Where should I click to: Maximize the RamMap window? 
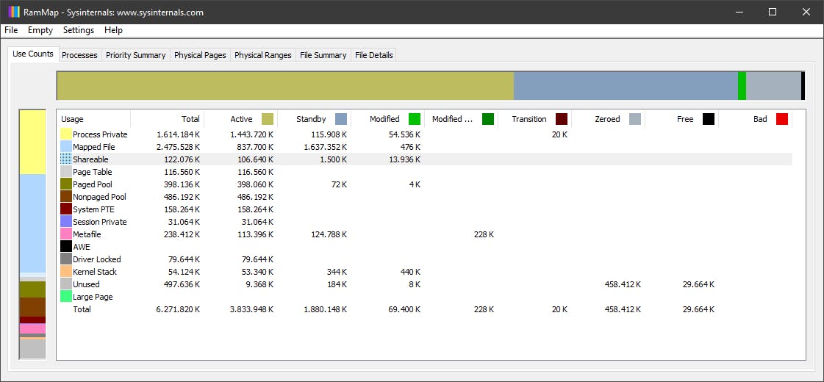click(772, 12)
